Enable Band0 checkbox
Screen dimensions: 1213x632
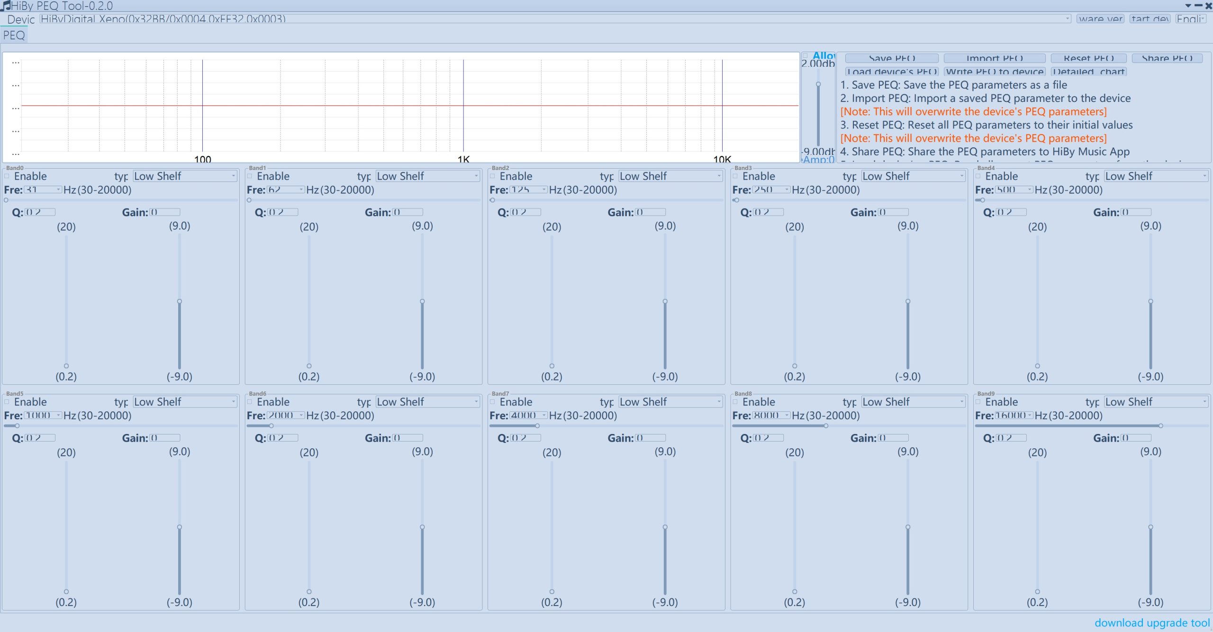point(7,176)
